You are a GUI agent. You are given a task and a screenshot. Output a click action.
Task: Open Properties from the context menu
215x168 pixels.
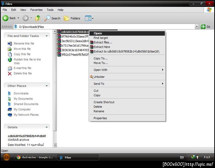click(127, 118)
